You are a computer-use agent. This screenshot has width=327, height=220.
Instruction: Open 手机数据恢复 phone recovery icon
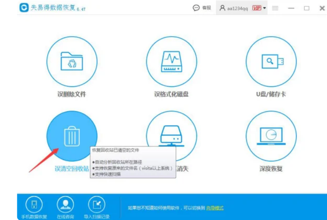34,204
